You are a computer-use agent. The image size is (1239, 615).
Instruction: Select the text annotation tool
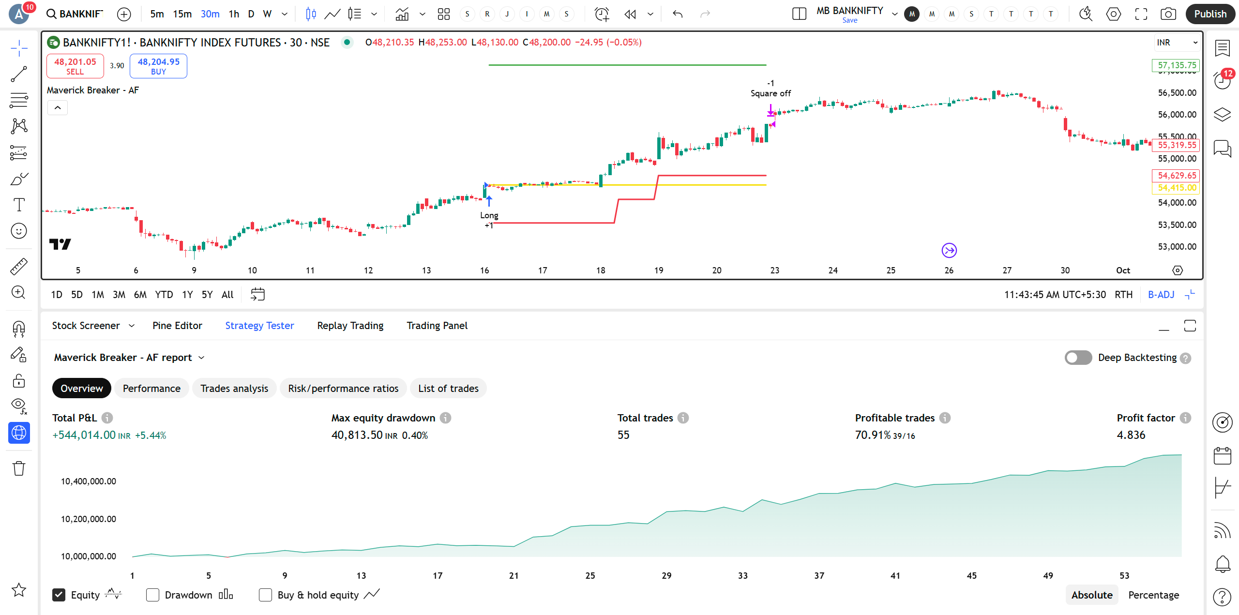click(x=19, y=205)
